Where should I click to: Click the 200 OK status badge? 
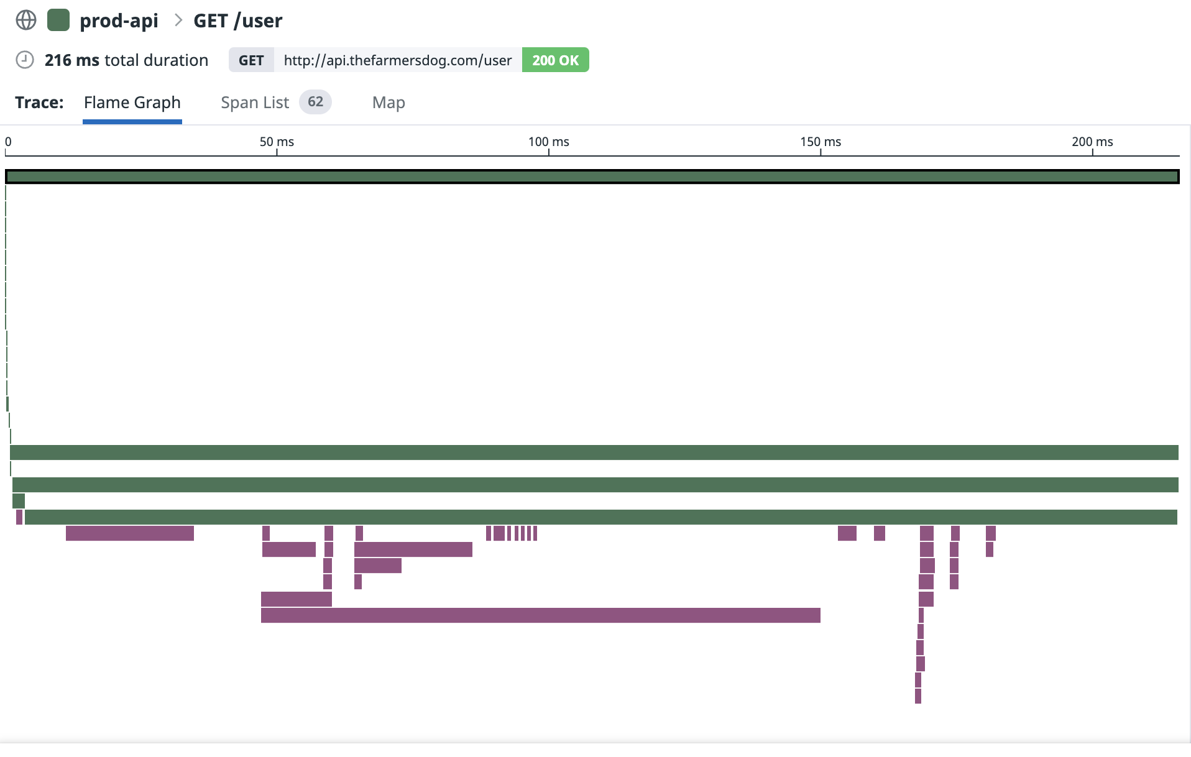(555, 60)
